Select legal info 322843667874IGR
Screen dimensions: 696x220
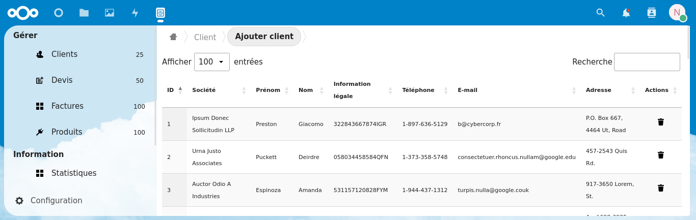[360, 124]
